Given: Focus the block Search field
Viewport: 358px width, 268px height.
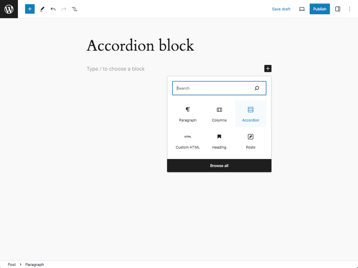Looking at the screenshot, I should [214, 88].
